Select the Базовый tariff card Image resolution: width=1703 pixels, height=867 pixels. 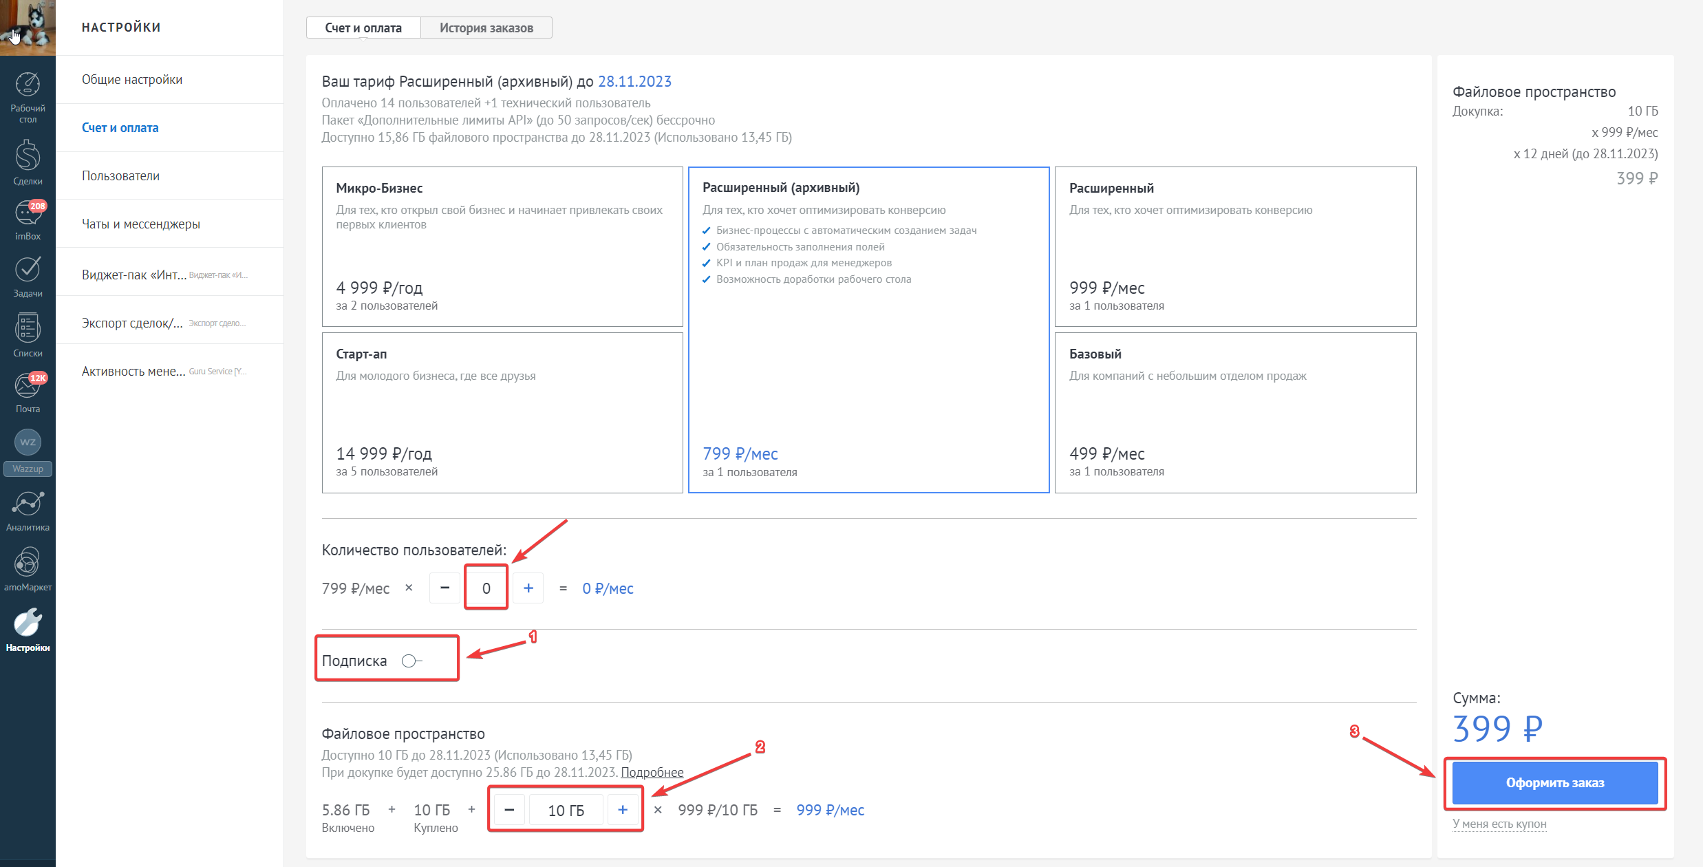(1236, 413)
